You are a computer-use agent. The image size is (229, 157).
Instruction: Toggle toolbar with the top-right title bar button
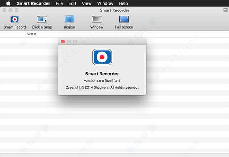226,10
